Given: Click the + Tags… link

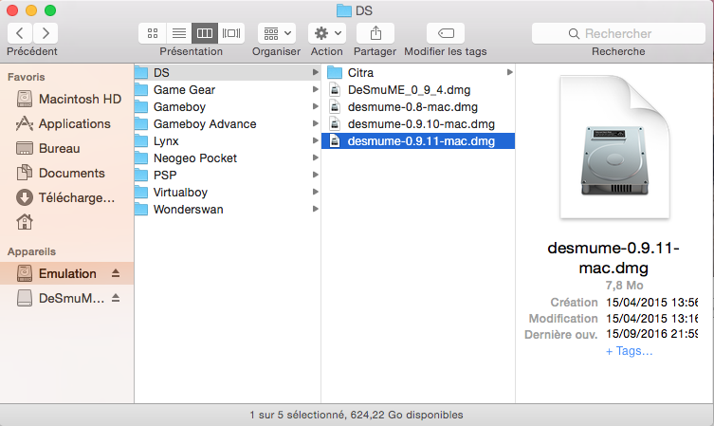Looking at the screenshot, I should click(x=629, y=351).
